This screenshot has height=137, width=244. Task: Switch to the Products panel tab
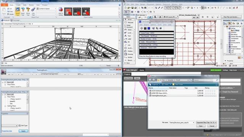tap(5, 20)
